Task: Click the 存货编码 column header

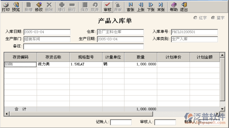Action: point(20,57)
